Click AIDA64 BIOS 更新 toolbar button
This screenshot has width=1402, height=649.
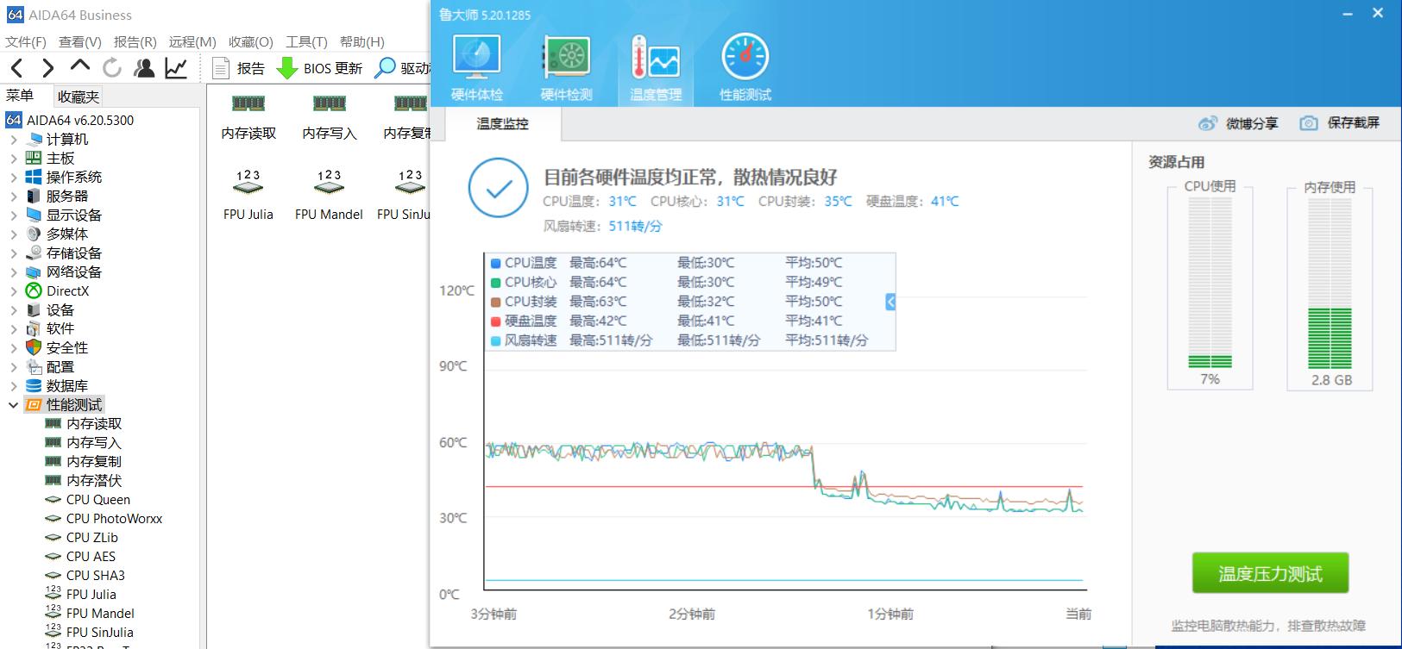click(x=319, y=68)
